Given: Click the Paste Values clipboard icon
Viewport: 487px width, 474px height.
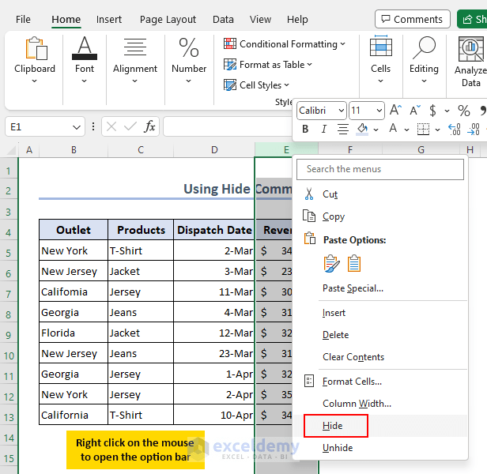Looking at the screenshot, I should coord(353,264).
